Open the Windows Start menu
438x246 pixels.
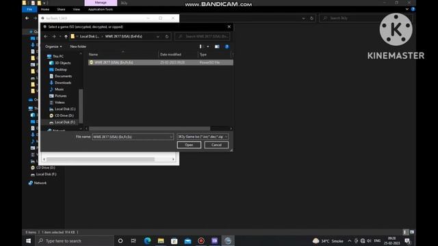pyautogui.click(x=29, y=241)
